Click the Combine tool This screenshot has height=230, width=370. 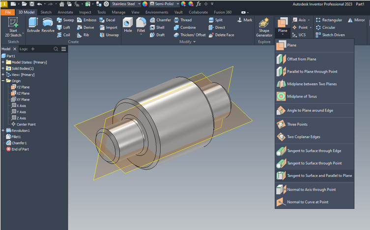click(x=185, y=27)
